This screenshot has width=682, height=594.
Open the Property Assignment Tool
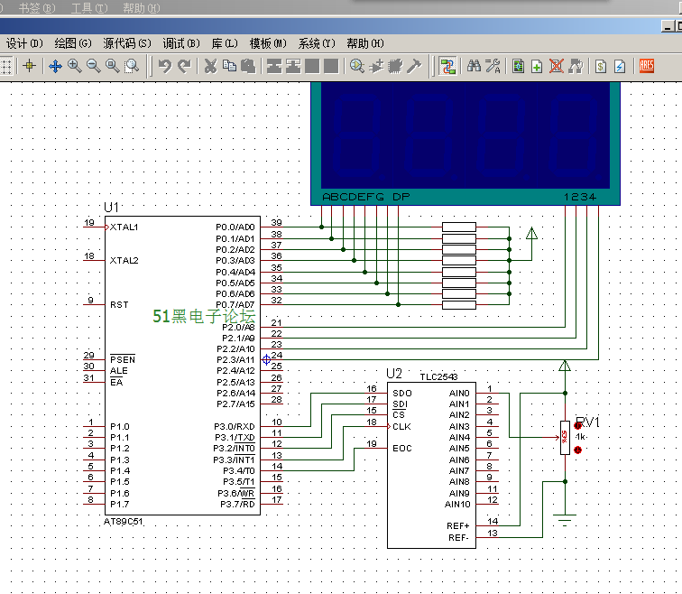tap(493, 66)
